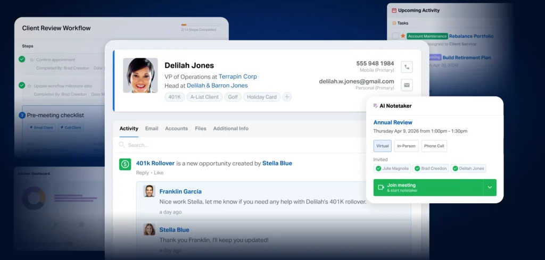The height and width of the screenshot is (260, 545).
Task: Click the green check on Brad Creedon chip
Action: pyautogui.click(x=417, y=169)
